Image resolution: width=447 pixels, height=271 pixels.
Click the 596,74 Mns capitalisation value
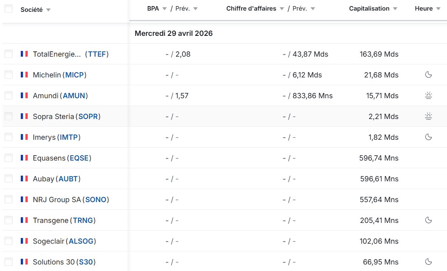(379, 158)
